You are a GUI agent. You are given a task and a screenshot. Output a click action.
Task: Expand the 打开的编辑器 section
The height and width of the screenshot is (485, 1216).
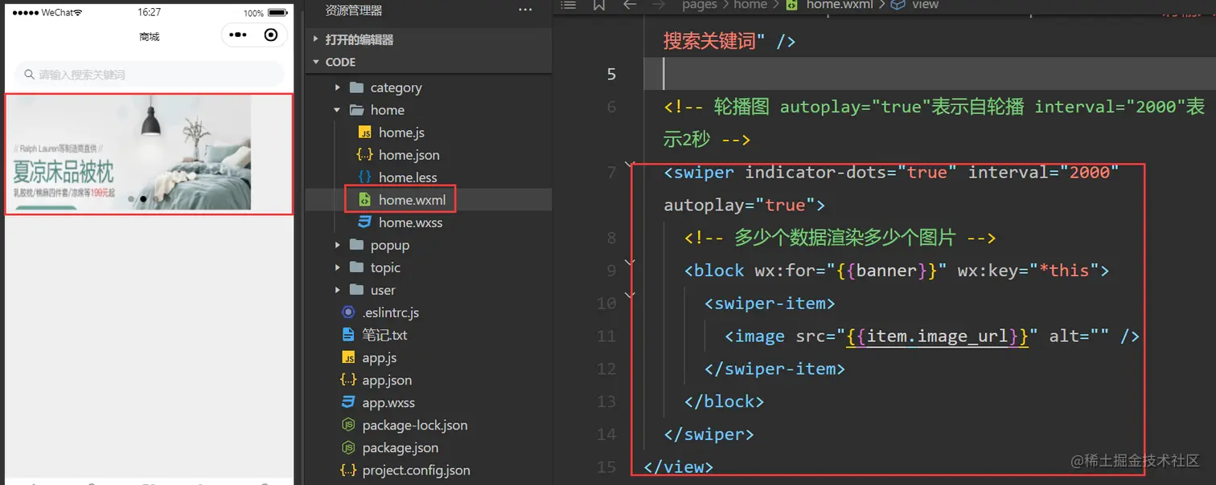click(316, 39)
